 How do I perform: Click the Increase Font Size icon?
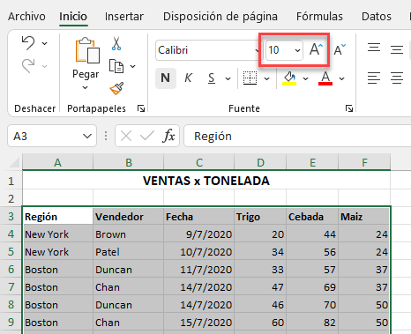pyautogui.click(x=317, y=49)
